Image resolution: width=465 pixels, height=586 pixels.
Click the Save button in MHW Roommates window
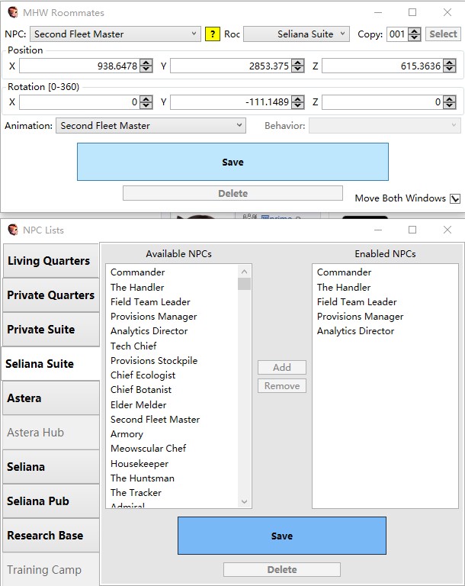point(232,162)
